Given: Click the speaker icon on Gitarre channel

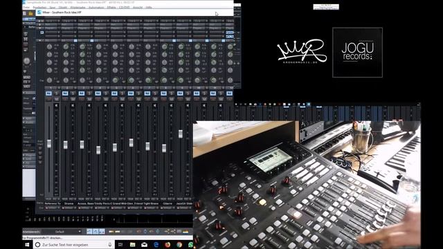Looking at the screenshot, I should click(171, 106).
